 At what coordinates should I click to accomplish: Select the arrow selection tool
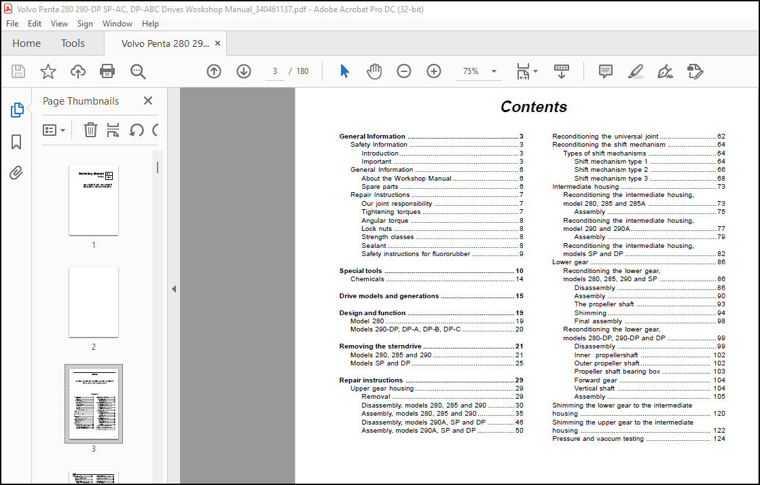(344, 71)
